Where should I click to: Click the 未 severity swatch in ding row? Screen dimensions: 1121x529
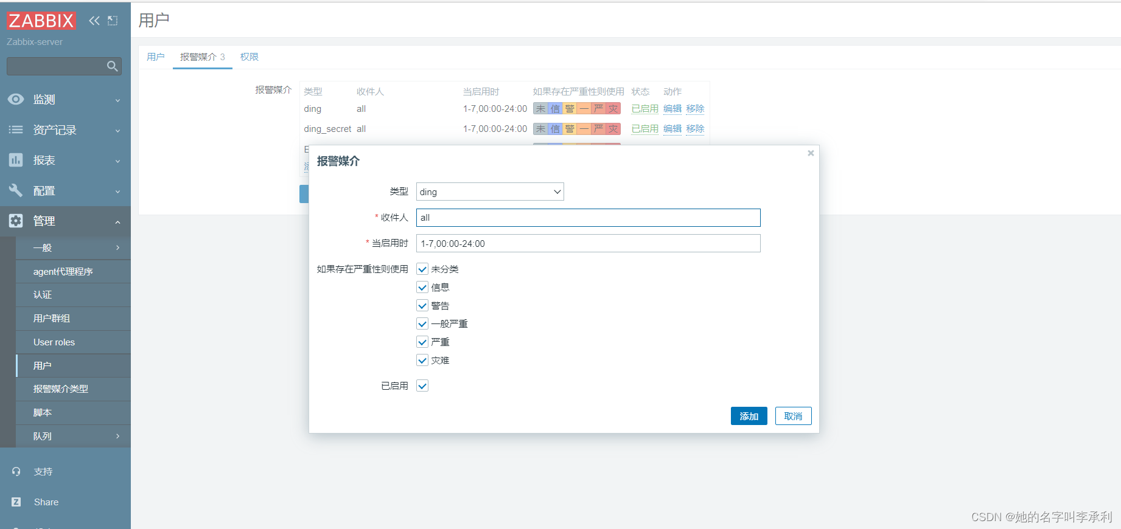[x=540, y=109]
